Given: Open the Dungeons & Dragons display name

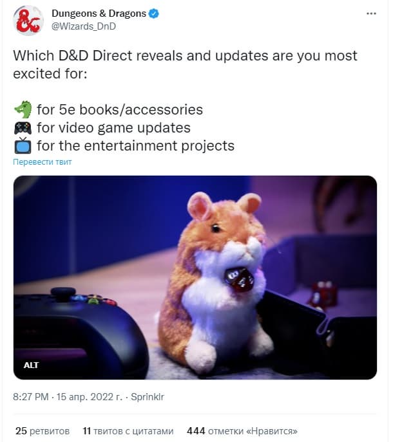Looking at the screenshot, I should [x=99, y=14].
